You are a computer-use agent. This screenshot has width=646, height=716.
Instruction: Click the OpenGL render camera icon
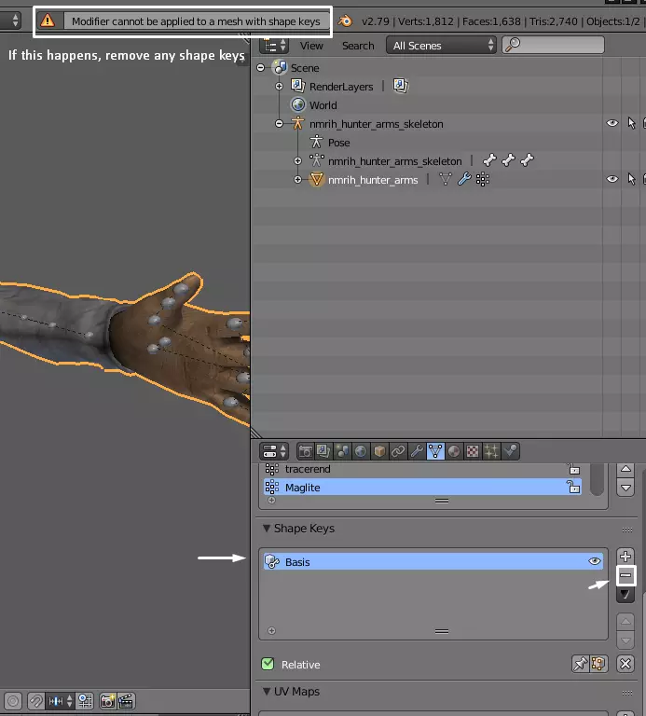pyautogui.click(x=107, y=700)
